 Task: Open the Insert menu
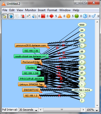[x=42, y=10]
